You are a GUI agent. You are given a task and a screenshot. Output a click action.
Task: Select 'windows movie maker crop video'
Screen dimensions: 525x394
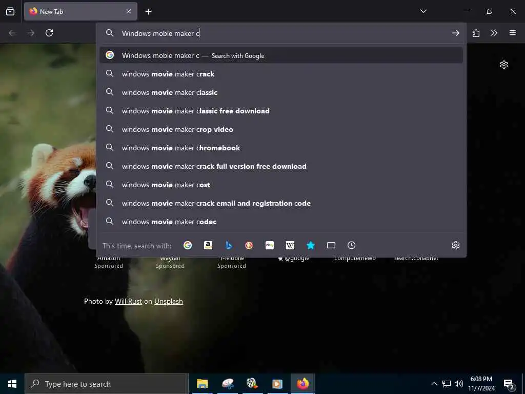point(281,129)
